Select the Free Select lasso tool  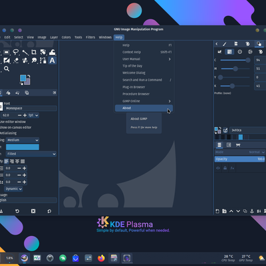[15, 53]
